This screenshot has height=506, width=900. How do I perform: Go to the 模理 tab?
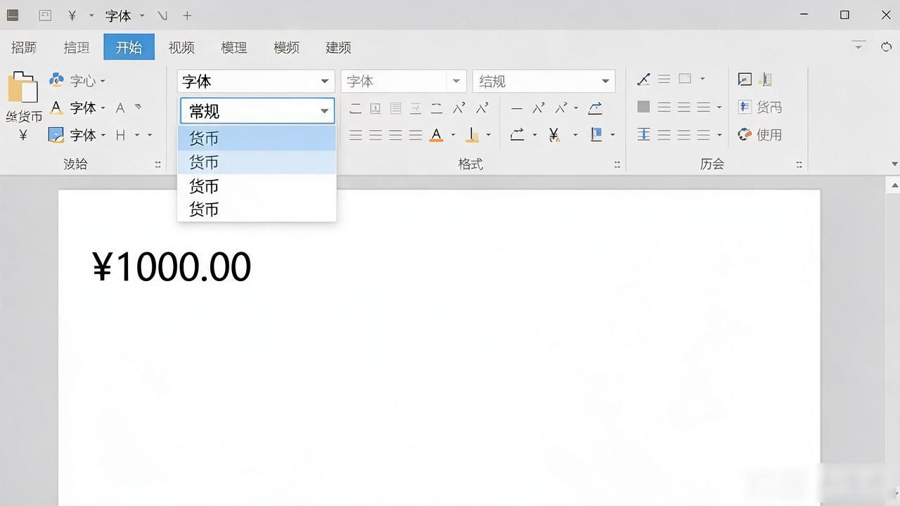234,47
